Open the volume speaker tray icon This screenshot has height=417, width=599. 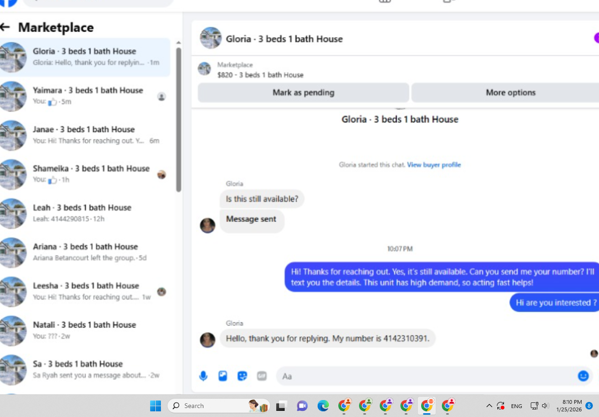[545, 406]
